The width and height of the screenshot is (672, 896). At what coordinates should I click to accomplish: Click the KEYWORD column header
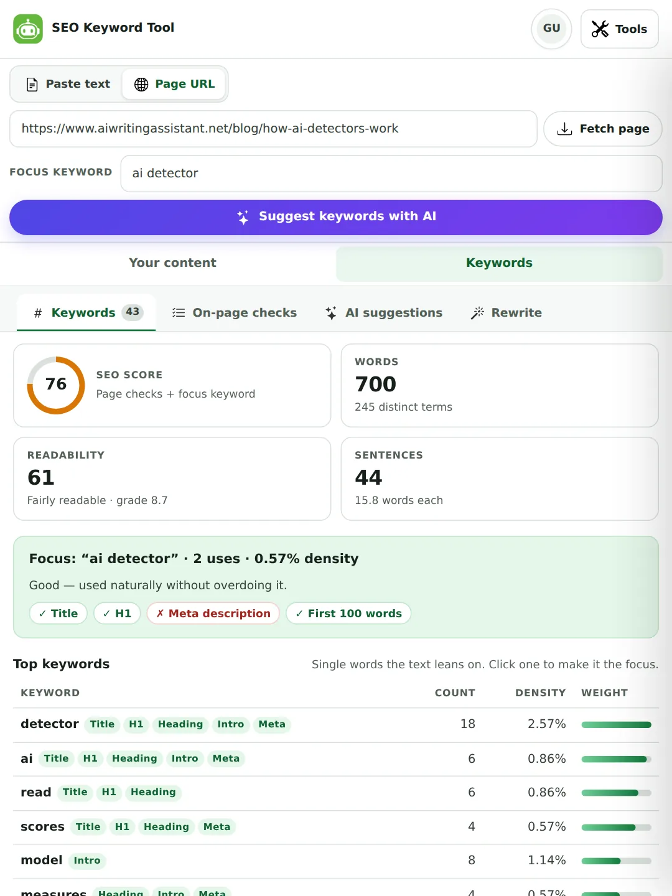pyautogui.click(x=50, y=693)
